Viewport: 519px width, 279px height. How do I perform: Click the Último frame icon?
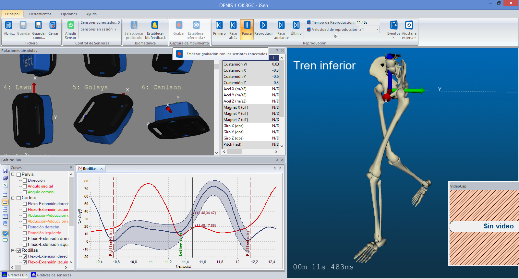296,25
